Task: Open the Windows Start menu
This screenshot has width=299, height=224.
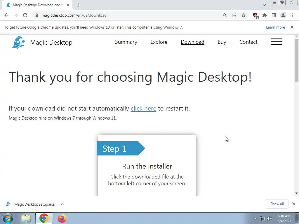Action: pos(8,218)
